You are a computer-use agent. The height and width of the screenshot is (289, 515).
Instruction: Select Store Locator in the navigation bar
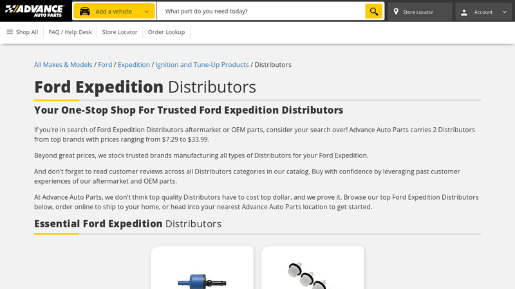(120, 32)
